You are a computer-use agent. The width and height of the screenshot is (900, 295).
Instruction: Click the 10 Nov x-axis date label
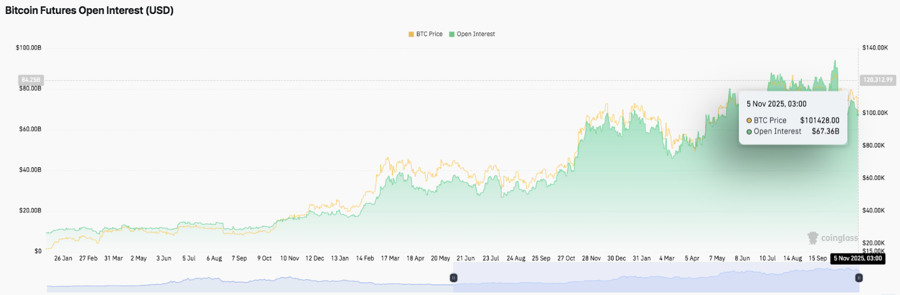click(x=290, y=259)
